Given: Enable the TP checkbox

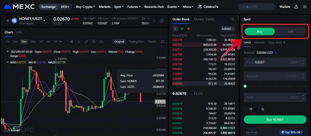Looking at the screenshot, I should [x=246, y=109].
